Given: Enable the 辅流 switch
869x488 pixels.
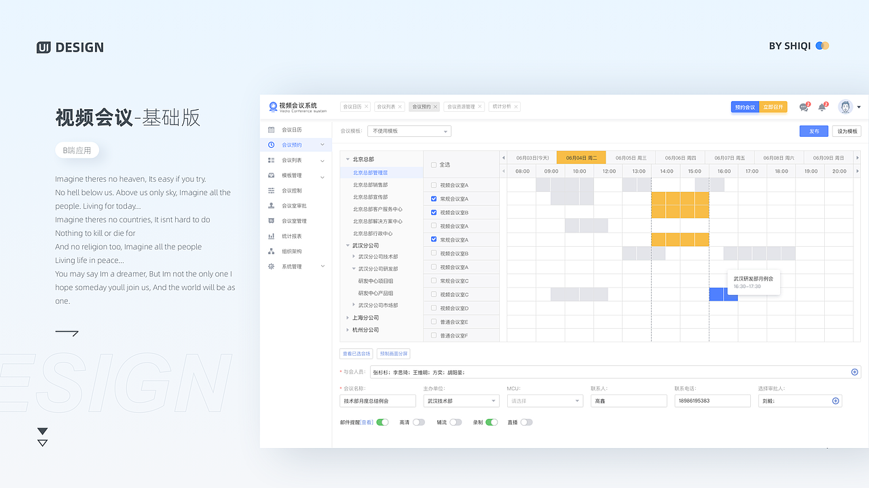Looking at the screenshot, I should (x=456, y=422).
